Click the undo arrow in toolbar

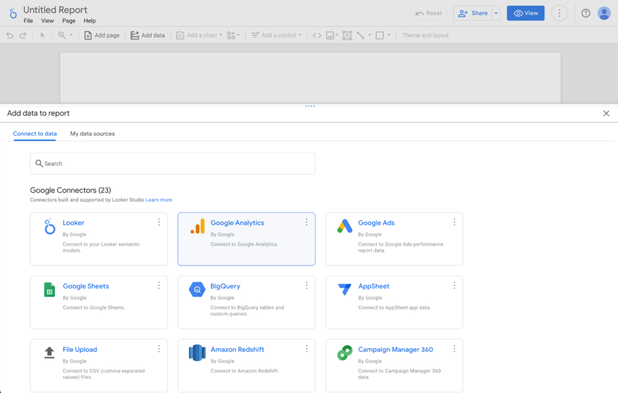point(10,36)
